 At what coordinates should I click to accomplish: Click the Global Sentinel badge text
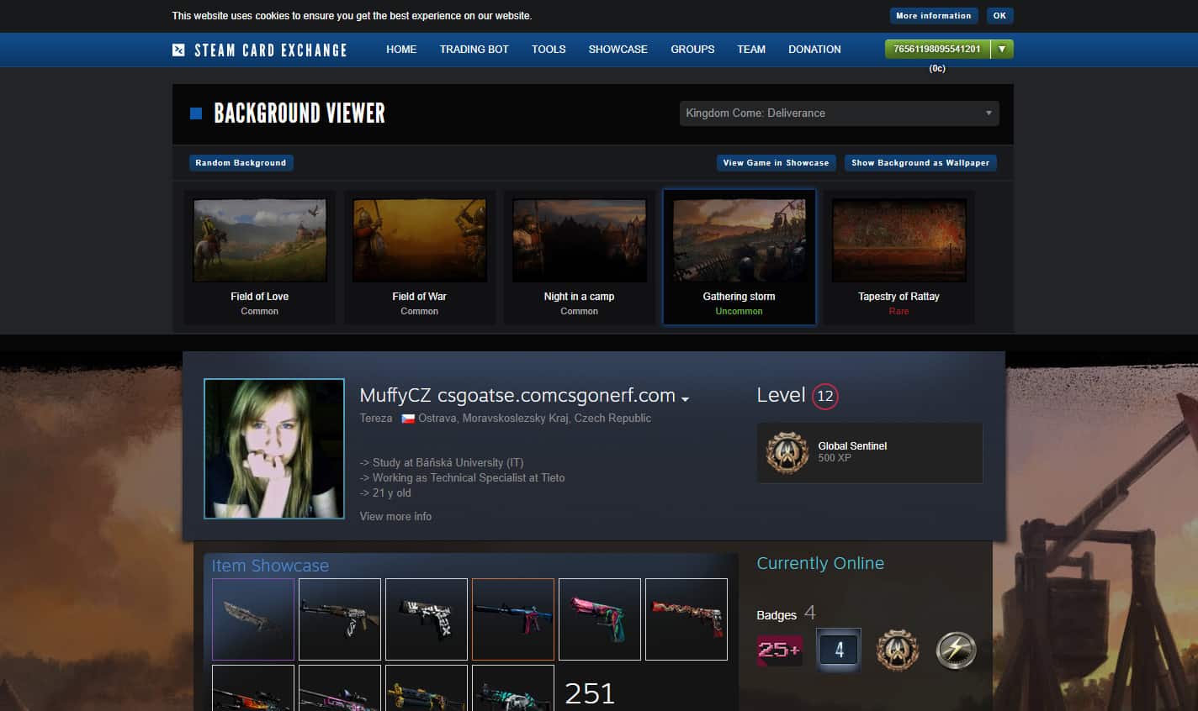852,446
